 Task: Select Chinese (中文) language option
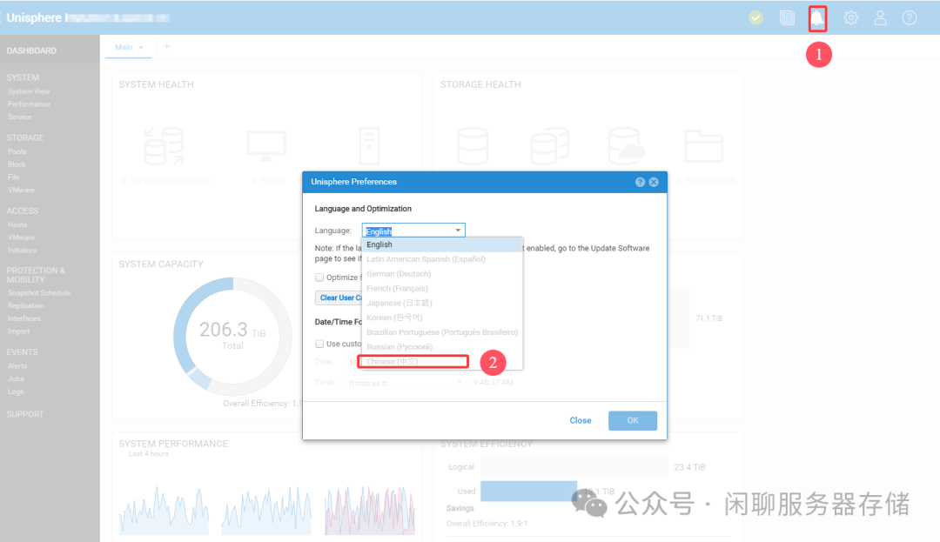[442, 361]
